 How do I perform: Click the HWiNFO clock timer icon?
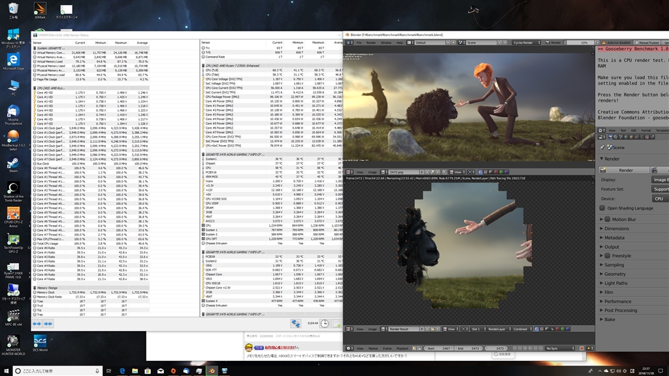pos(325,323)
